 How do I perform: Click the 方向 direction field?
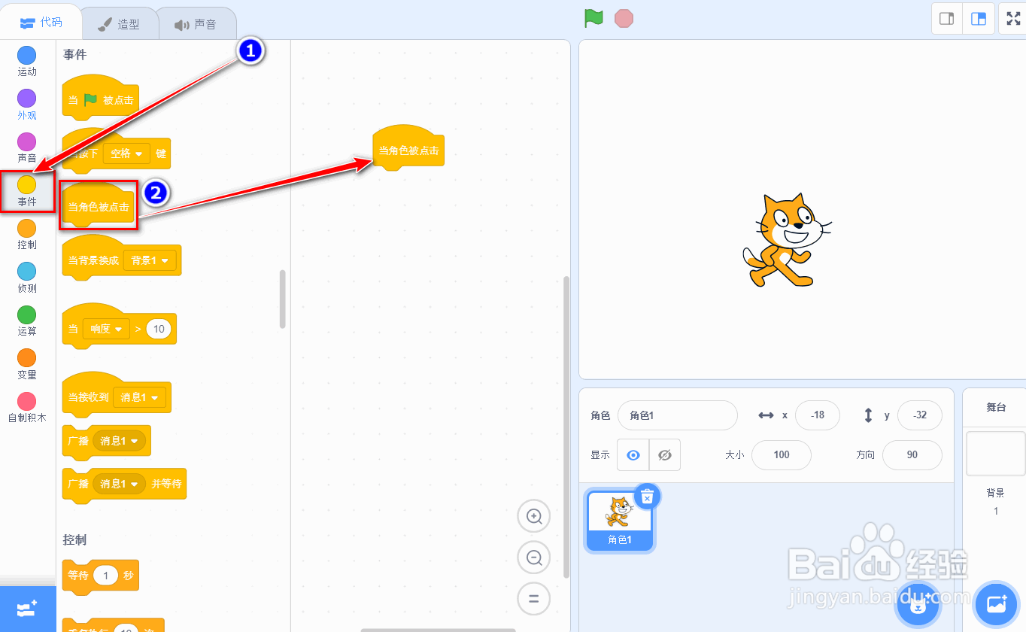coord(912,455)
